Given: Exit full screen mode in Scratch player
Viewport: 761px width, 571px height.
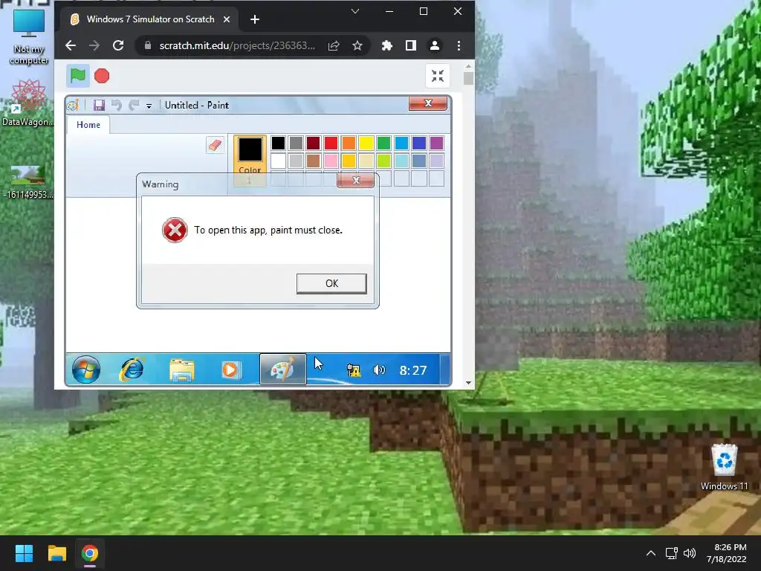Looking at the screenshot, I should click(437, 76).
